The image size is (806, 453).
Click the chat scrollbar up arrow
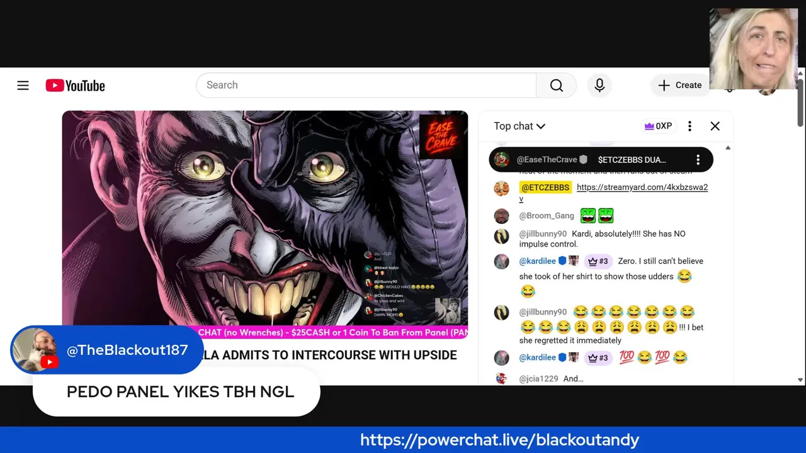pos(728,148)
